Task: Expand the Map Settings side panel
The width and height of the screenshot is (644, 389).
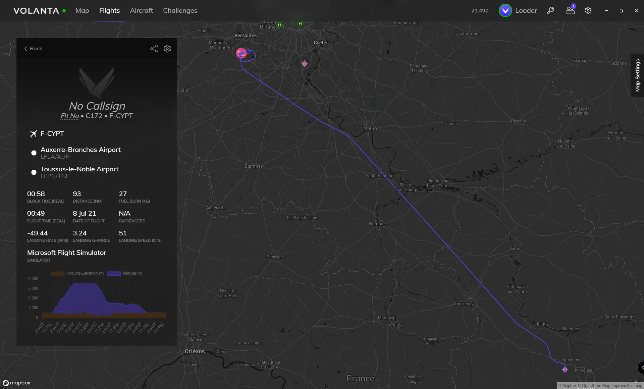Action: coord(637,75)
